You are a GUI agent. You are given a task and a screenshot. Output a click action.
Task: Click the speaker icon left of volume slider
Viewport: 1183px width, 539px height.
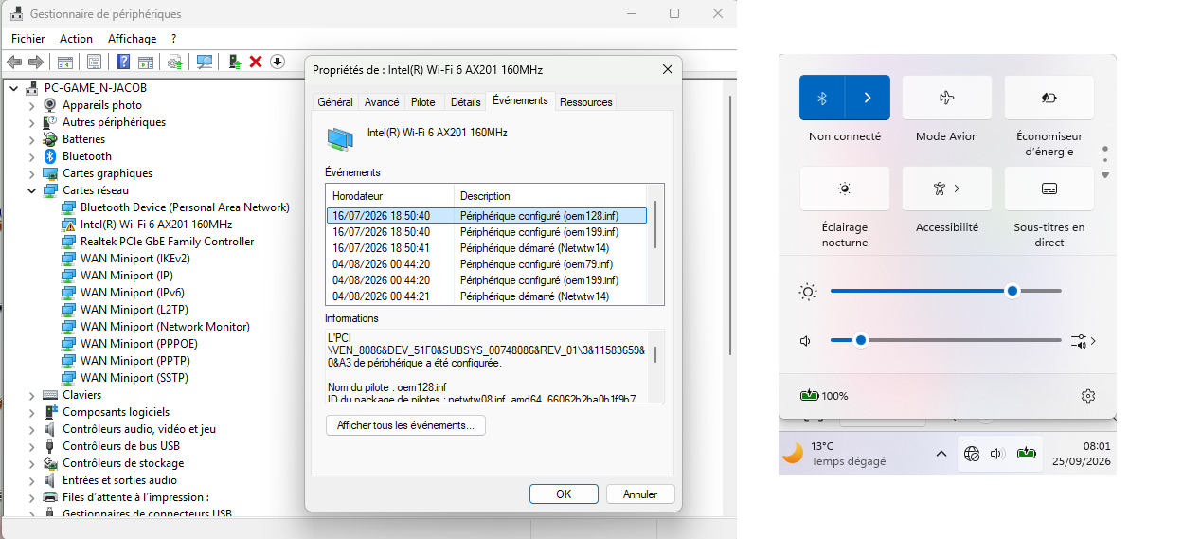point(806,341)
